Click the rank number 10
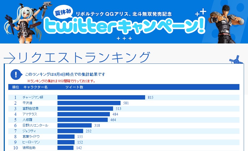This screenshot has width=248, height=151. [15, 148]
